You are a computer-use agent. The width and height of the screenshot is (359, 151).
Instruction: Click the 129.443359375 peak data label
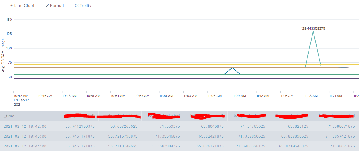click(x=313, y=28)
